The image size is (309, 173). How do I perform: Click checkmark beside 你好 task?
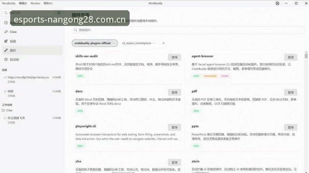5,91
